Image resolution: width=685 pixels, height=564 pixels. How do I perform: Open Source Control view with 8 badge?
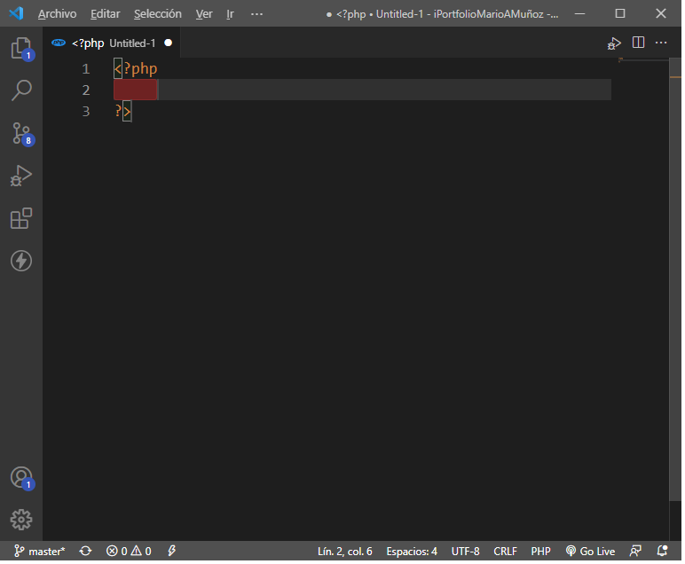pos(21,133)
